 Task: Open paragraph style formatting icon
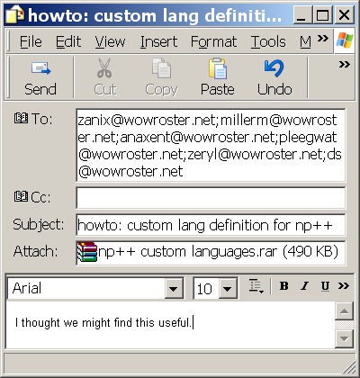(x=256, y=286)
